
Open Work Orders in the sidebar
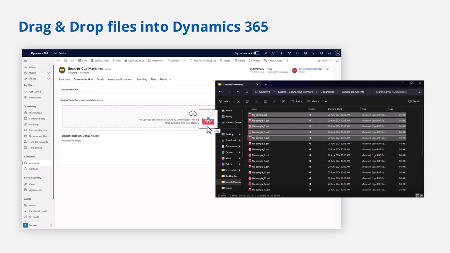[36, 113]
